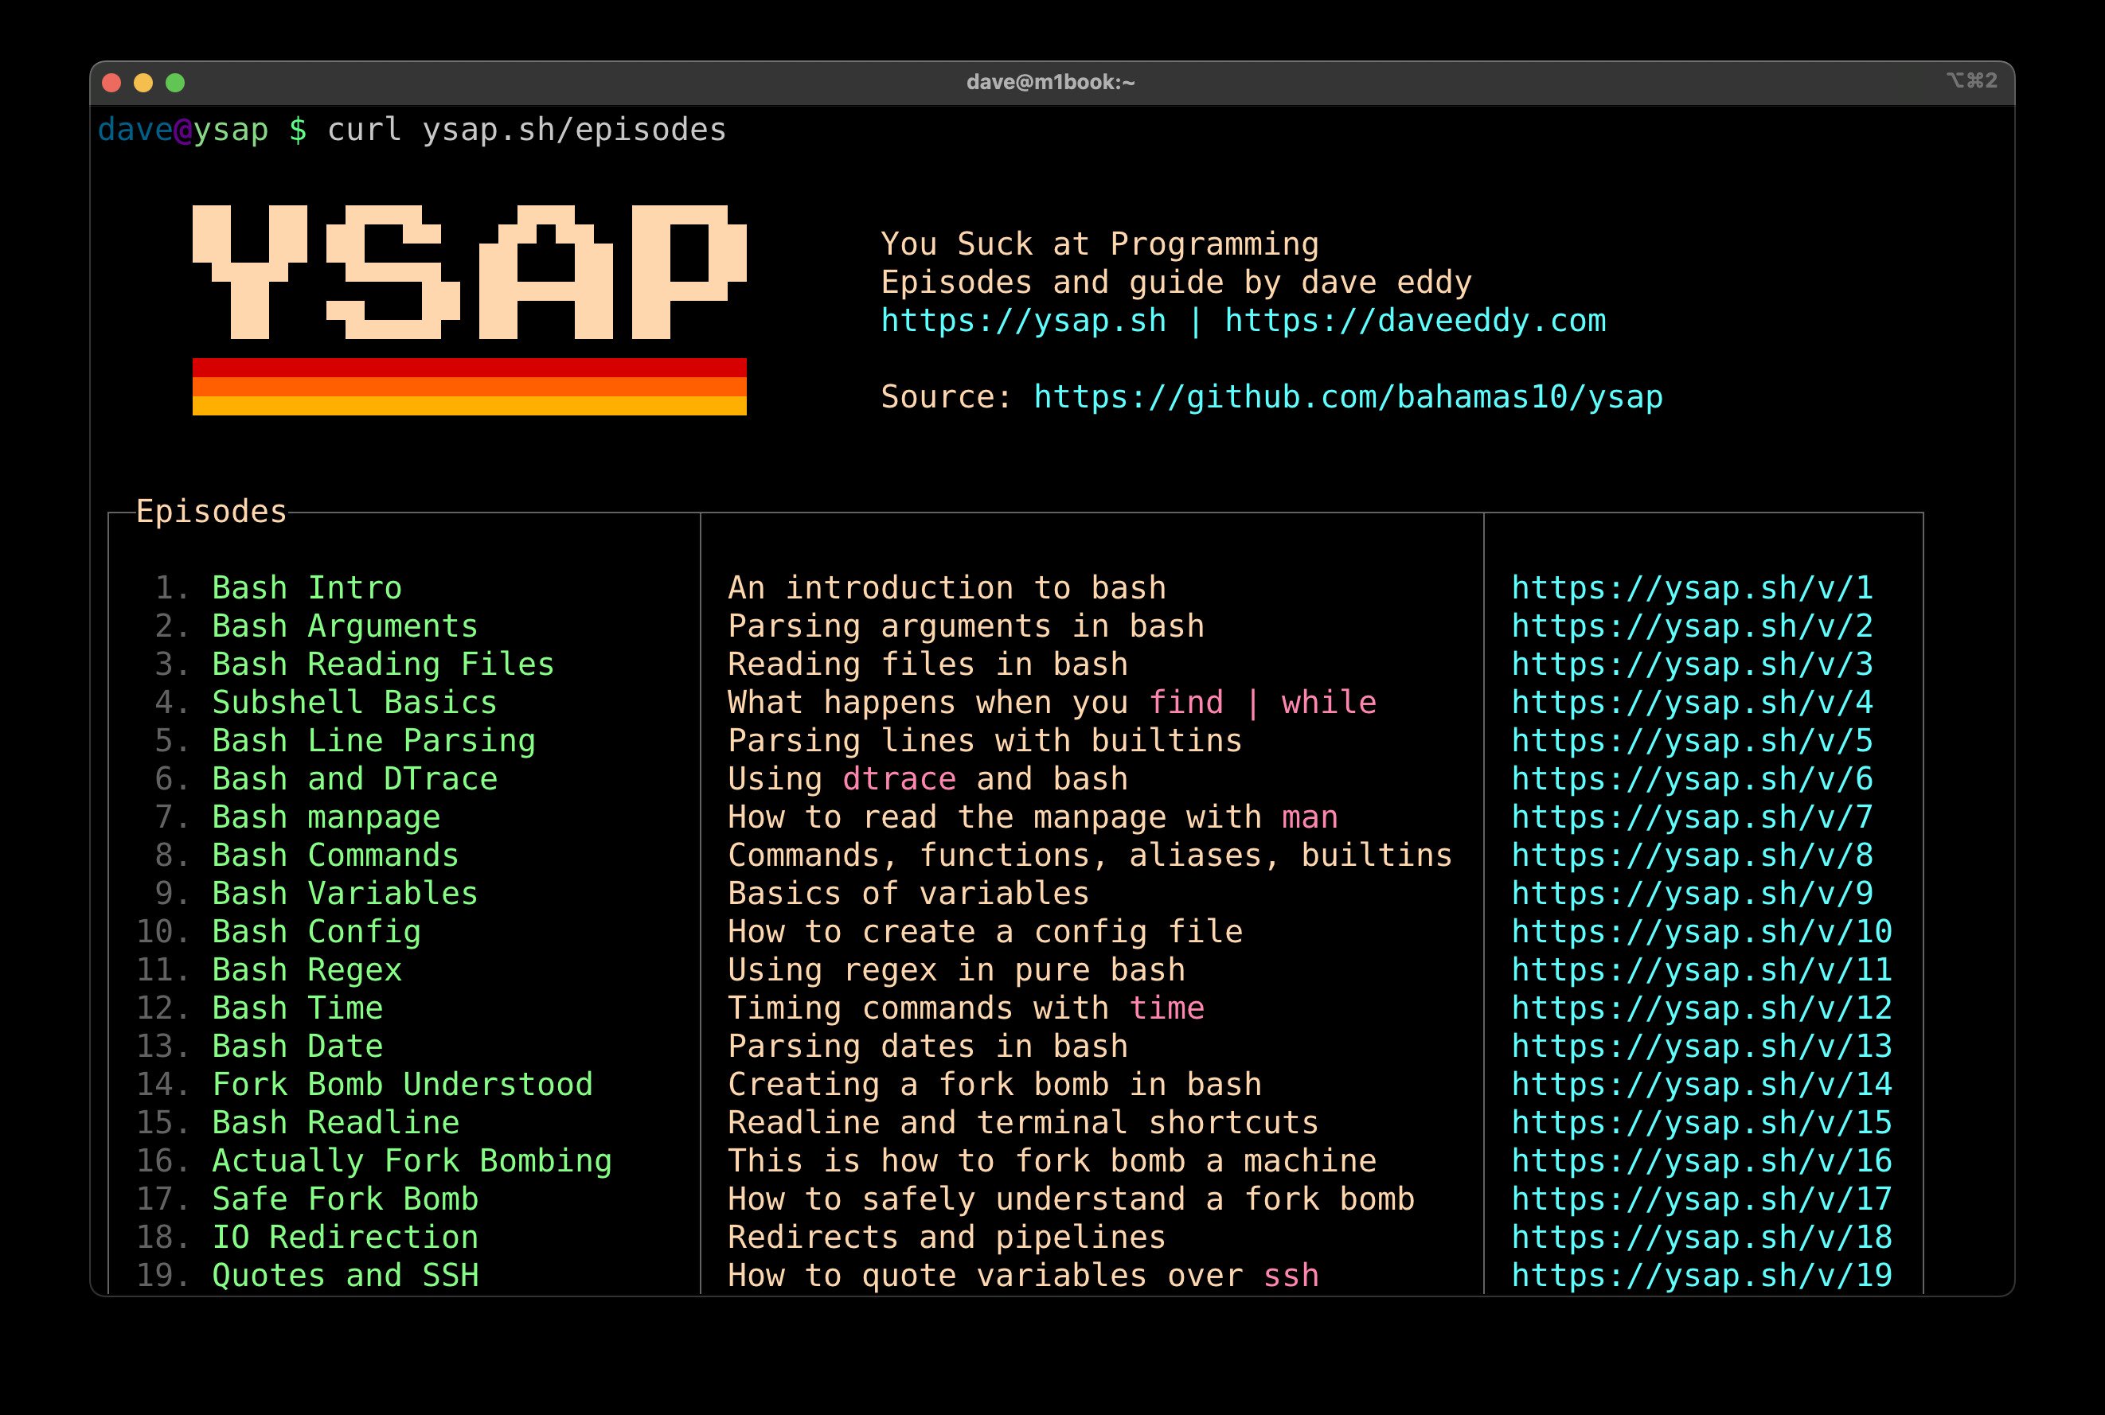Select the Bash Intro episode title
Screen dimensions: 2105x1415
(305, 587)
